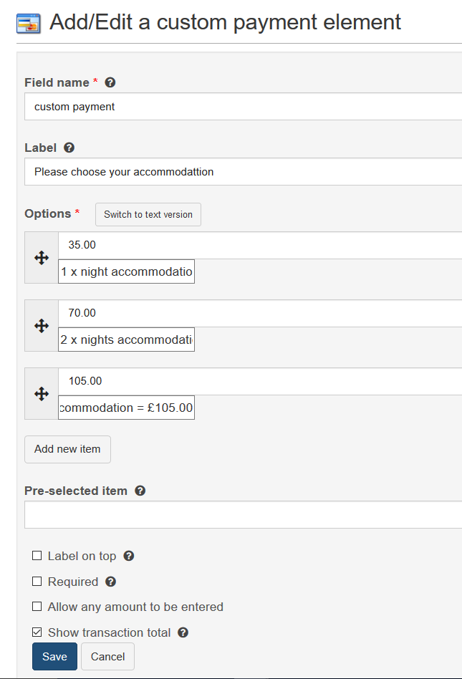Image resolution: width=462 pixels, height=679 pixels.
Task: Enable the Label on top checkbox
Action: (x=37, y=556)
